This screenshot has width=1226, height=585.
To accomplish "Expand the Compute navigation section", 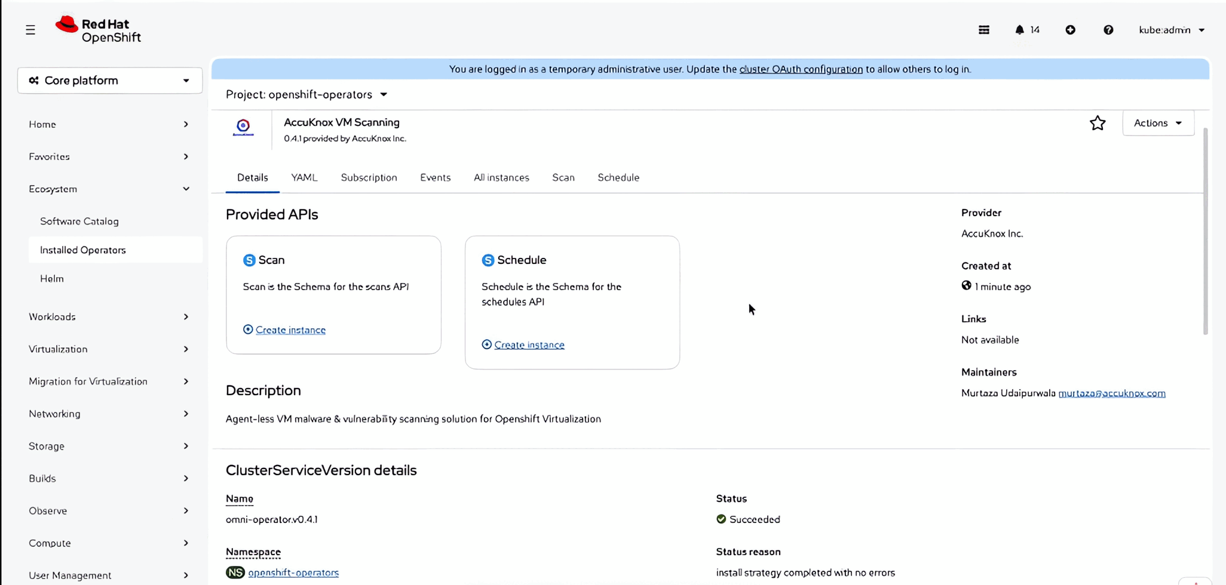I will click(109, 543).
